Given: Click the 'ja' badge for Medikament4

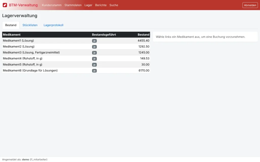Looking at the screenshot, I should (x=94, y=59).
